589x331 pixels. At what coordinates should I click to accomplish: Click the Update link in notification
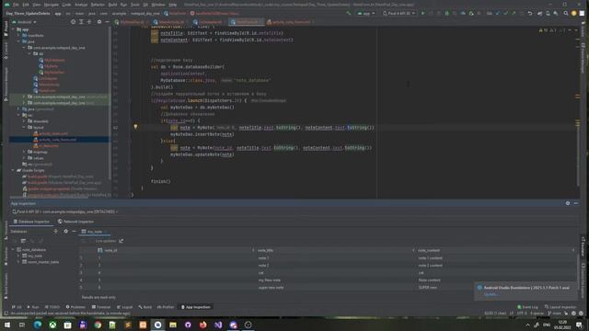(491, 294)
